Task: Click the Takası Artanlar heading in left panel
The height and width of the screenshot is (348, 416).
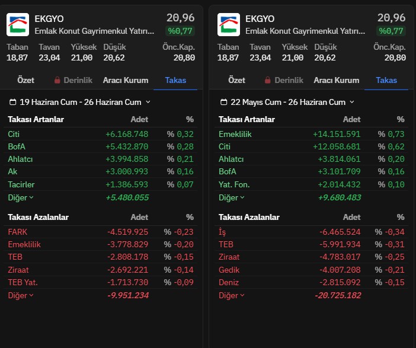Action: [36, 119]
